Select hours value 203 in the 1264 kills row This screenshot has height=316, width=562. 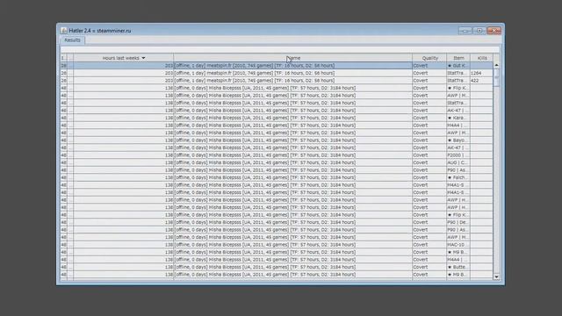124,73
